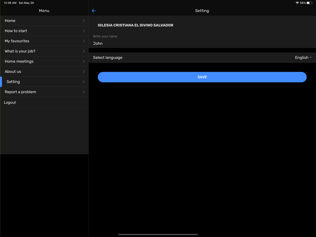This screenshot has width=316, height=237.
Task: Open How to start from the menu
Action: coord(44,31)
